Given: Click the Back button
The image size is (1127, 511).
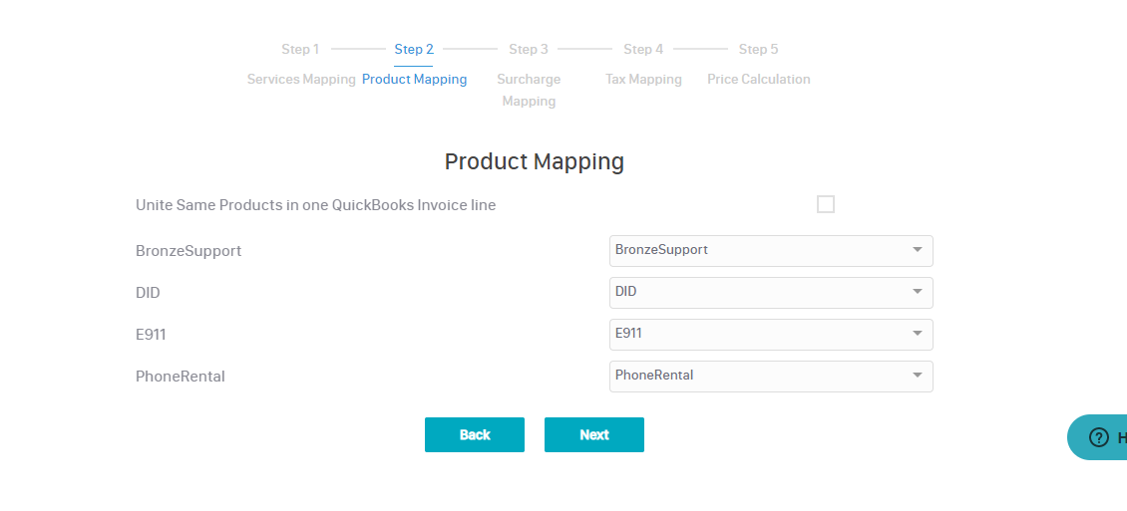Looking at the screenshot, I should pos(475,434).
